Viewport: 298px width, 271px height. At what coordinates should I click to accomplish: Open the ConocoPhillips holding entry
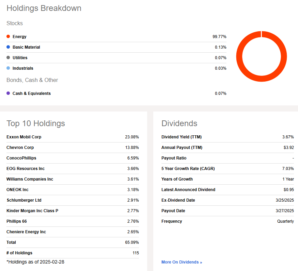click(x=21, y=158)
